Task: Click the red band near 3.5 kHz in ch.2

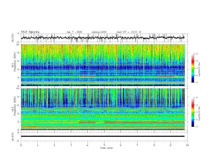Action: (103, 115)
